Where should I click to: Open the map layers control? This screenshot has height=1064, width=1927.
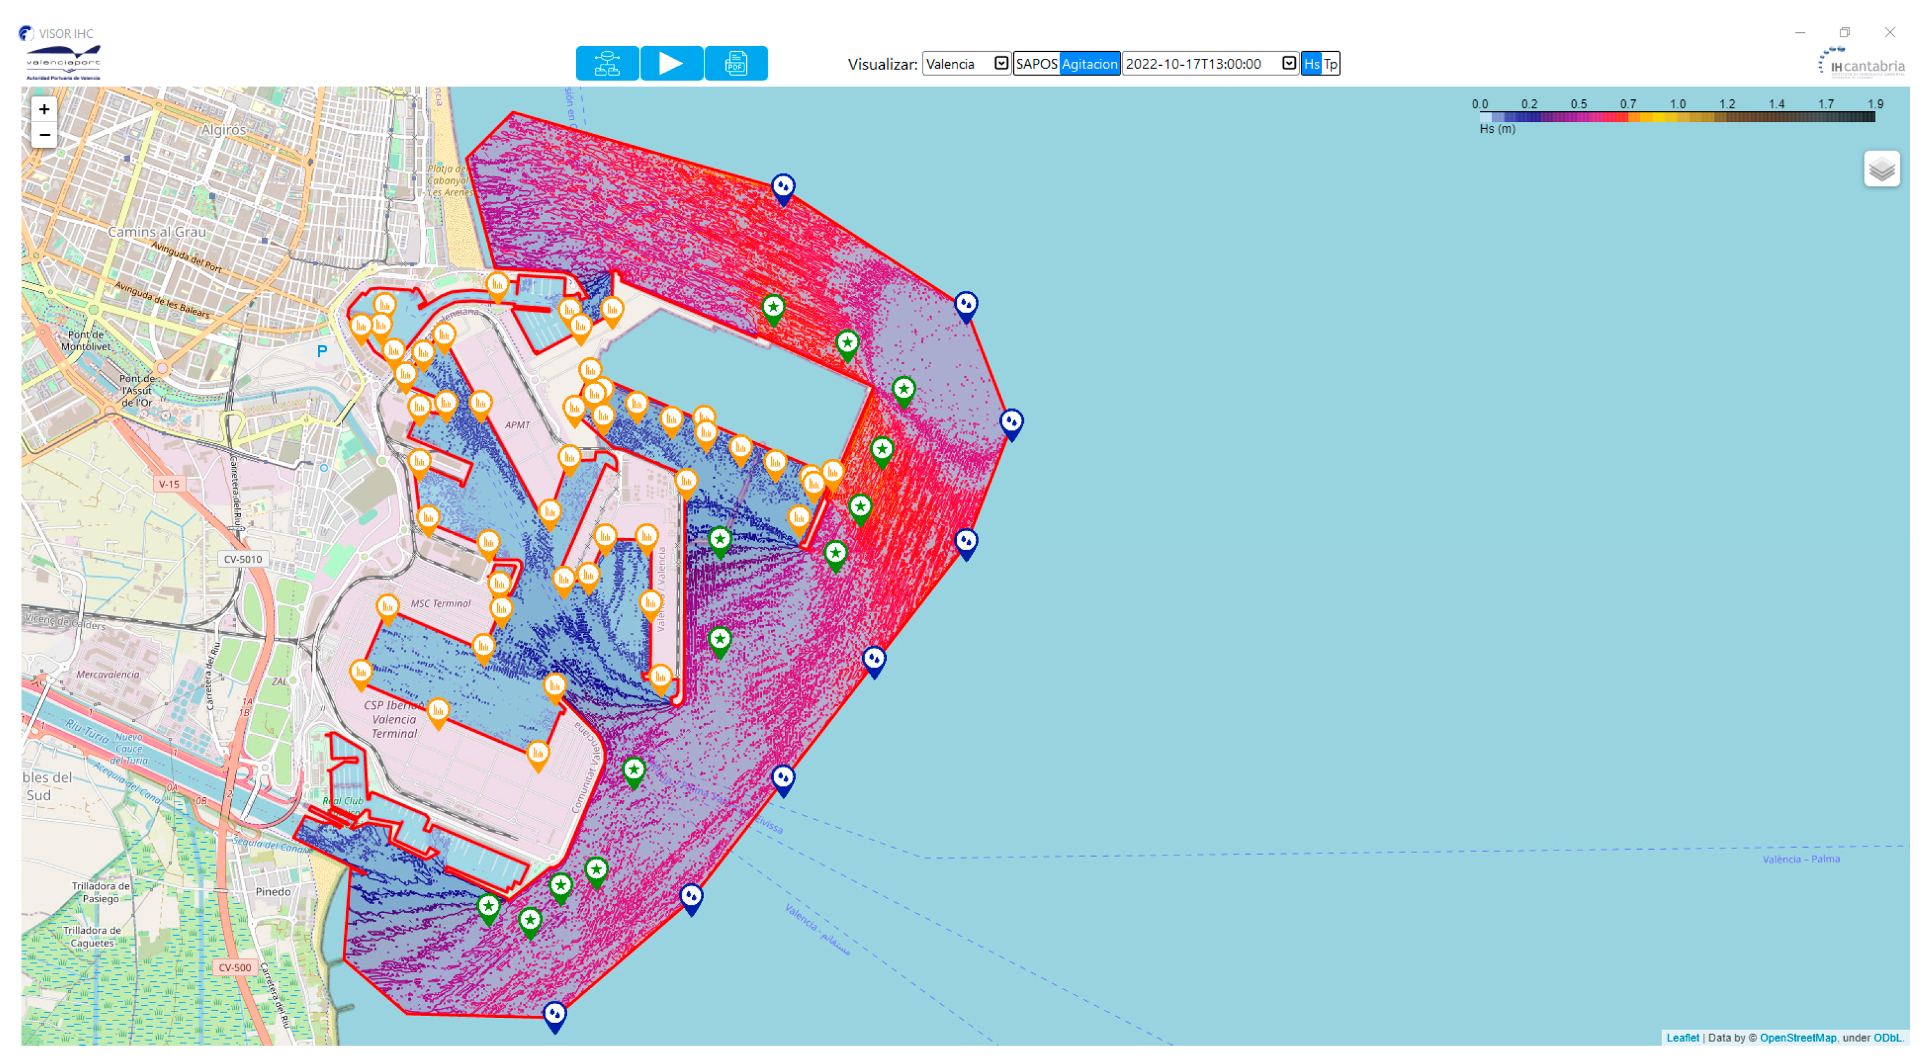tap(1881, 169)
